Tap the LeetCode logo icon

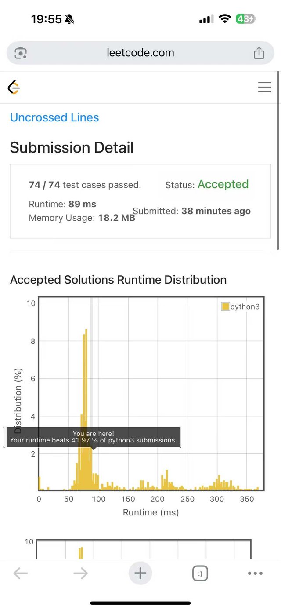pyautogui.click(x=14, y=87)
